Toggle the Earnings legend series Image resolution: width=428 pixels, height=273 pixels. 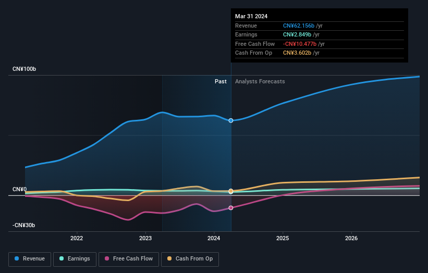tap(75, 259)
